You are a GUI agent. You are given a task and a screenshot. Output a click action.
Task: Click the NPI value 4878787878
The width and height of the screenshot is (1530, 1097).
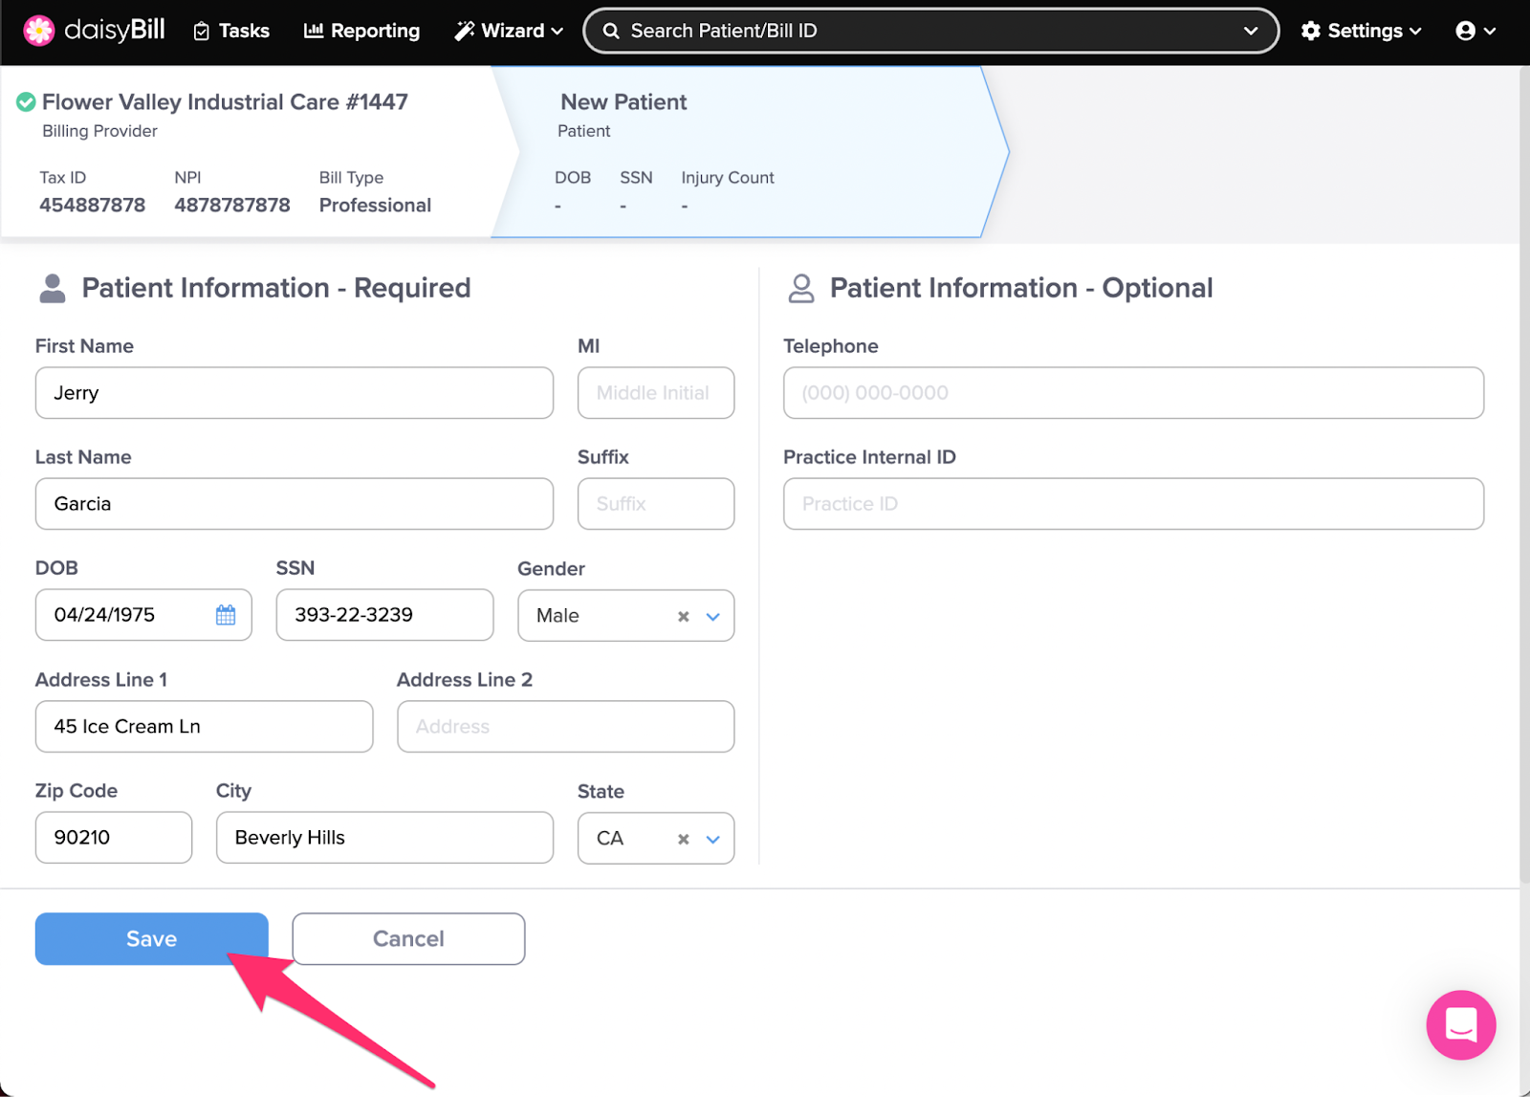(x=232, y=205)
